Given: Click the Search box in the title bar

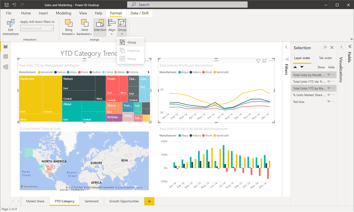Looking at the screenshot, I should pos(187,4).
